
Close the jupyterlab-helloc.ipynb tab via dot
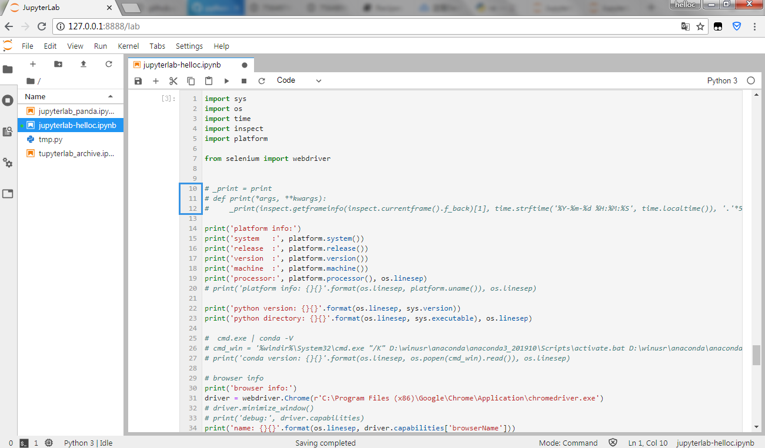click(245, 65)
